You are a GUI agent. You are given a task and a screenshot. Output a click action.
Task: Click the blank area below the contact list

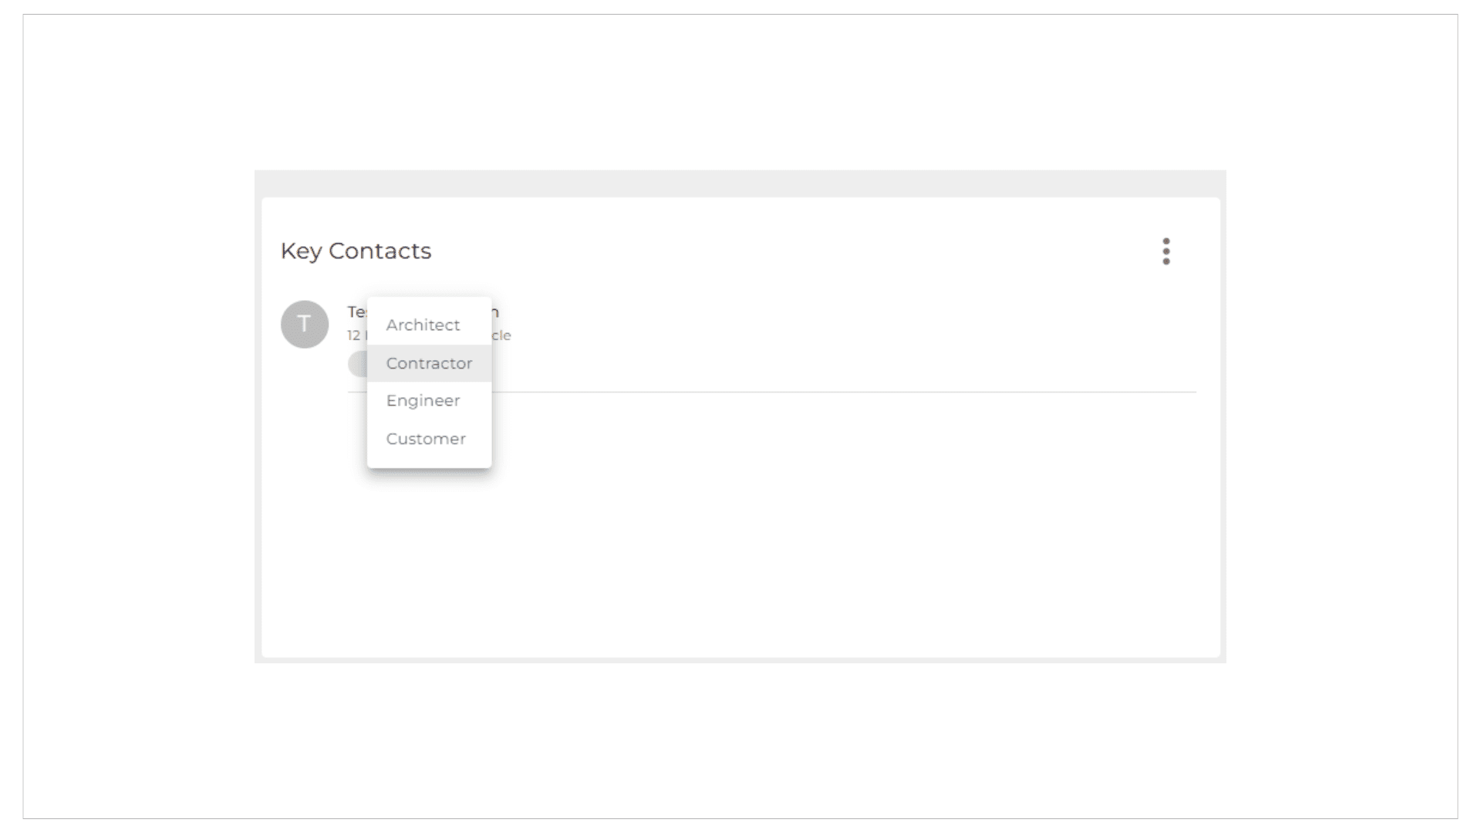(x=771, y=540)
